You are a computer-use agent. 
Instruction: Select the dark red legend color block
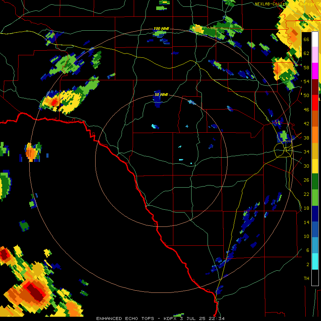click(x=315, y=87)
